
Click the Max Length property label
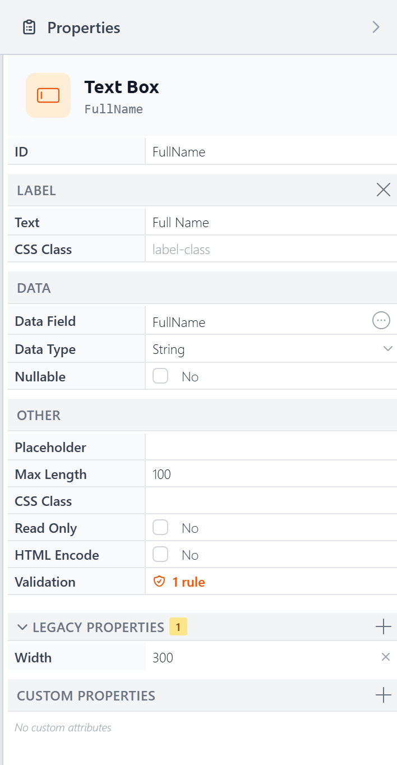pyautogui.click(x=50, y=474)
